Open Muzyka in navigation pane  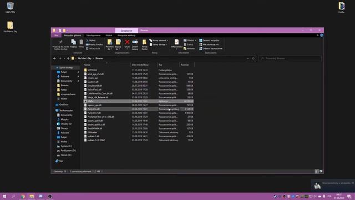pos(64,119)
